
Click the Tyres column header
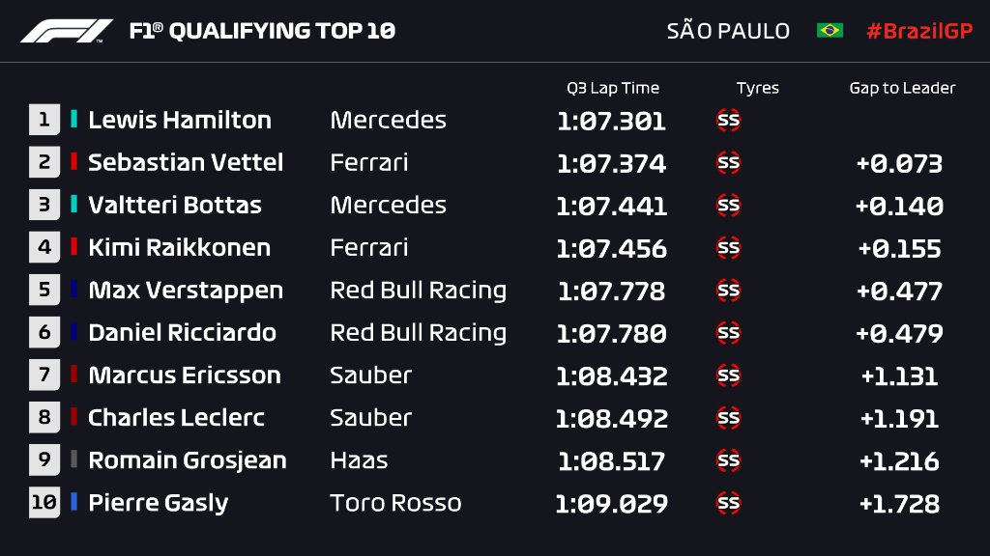tap(758, 88)
